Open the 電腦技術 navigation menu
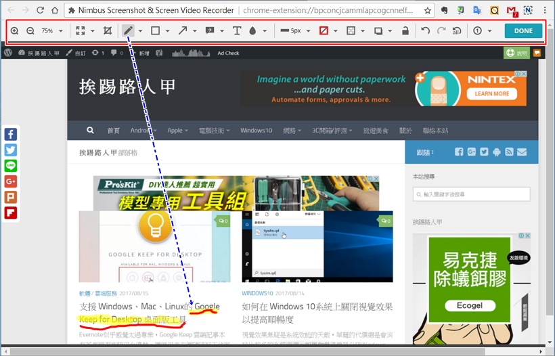This screenshot has height=356, width=555. point(214,131)
